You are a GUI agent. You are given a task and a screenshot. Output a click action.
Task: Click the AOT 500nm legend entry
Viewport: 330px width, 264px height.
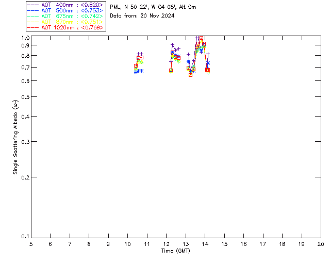click(65, 10)
